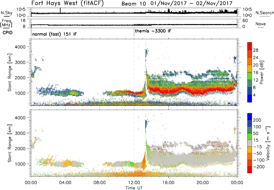Screen dimensions: 274x190
Task: Click the 'Freq. [MHz]' label
Action: pos(7,23)
